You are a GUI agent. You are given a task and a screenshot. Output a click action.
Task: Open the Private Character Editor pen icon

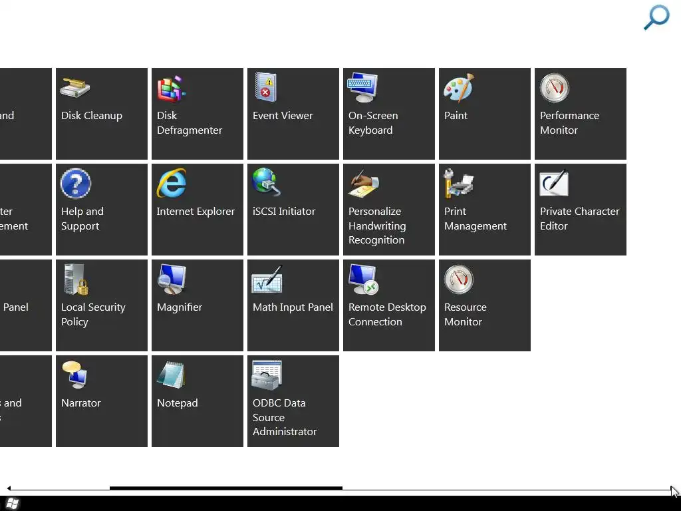click(554, 184)
